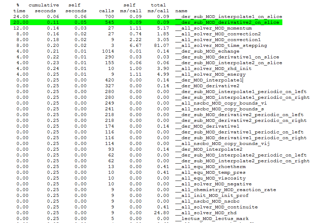Screen dimensions: 317x223
Task: Select __der_sub_MOD_derivative1_periodic_on_right name
Action: pyautogui.click(x=241, y=138)
